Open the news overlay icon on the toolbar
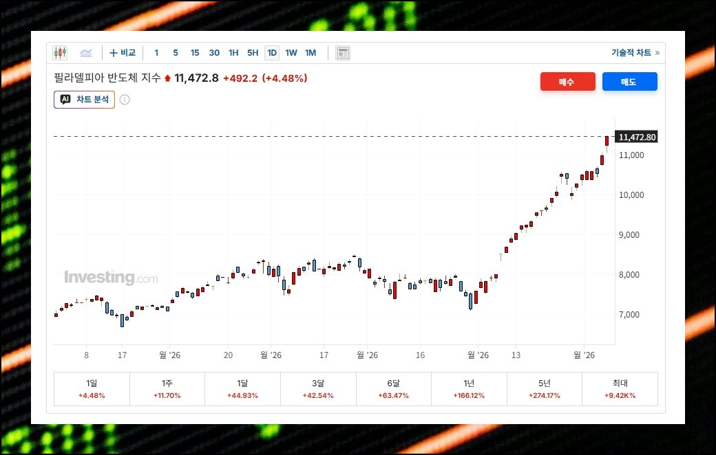Image resolution: width=716 pixels, height=455 pixels. [x=343, y=53]
